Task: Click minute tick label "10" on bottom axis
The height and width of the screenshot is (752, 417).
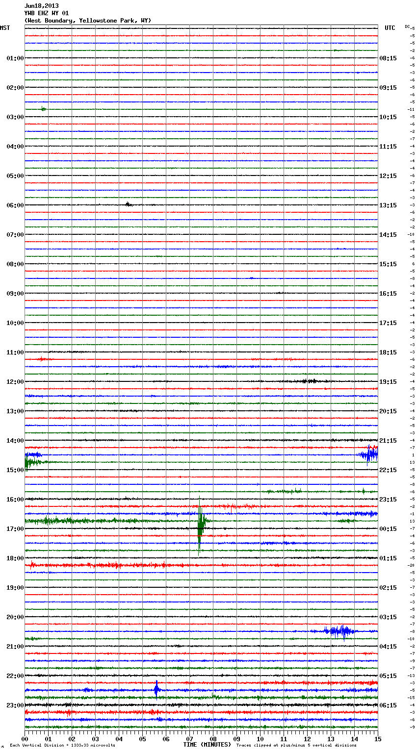Action: (x=261, y=739)
